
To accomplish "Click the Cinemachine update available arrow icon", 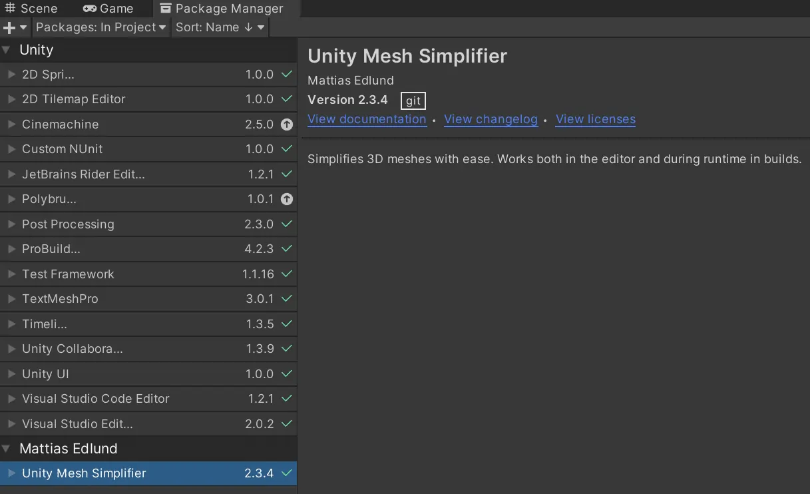I will point(287,124).
